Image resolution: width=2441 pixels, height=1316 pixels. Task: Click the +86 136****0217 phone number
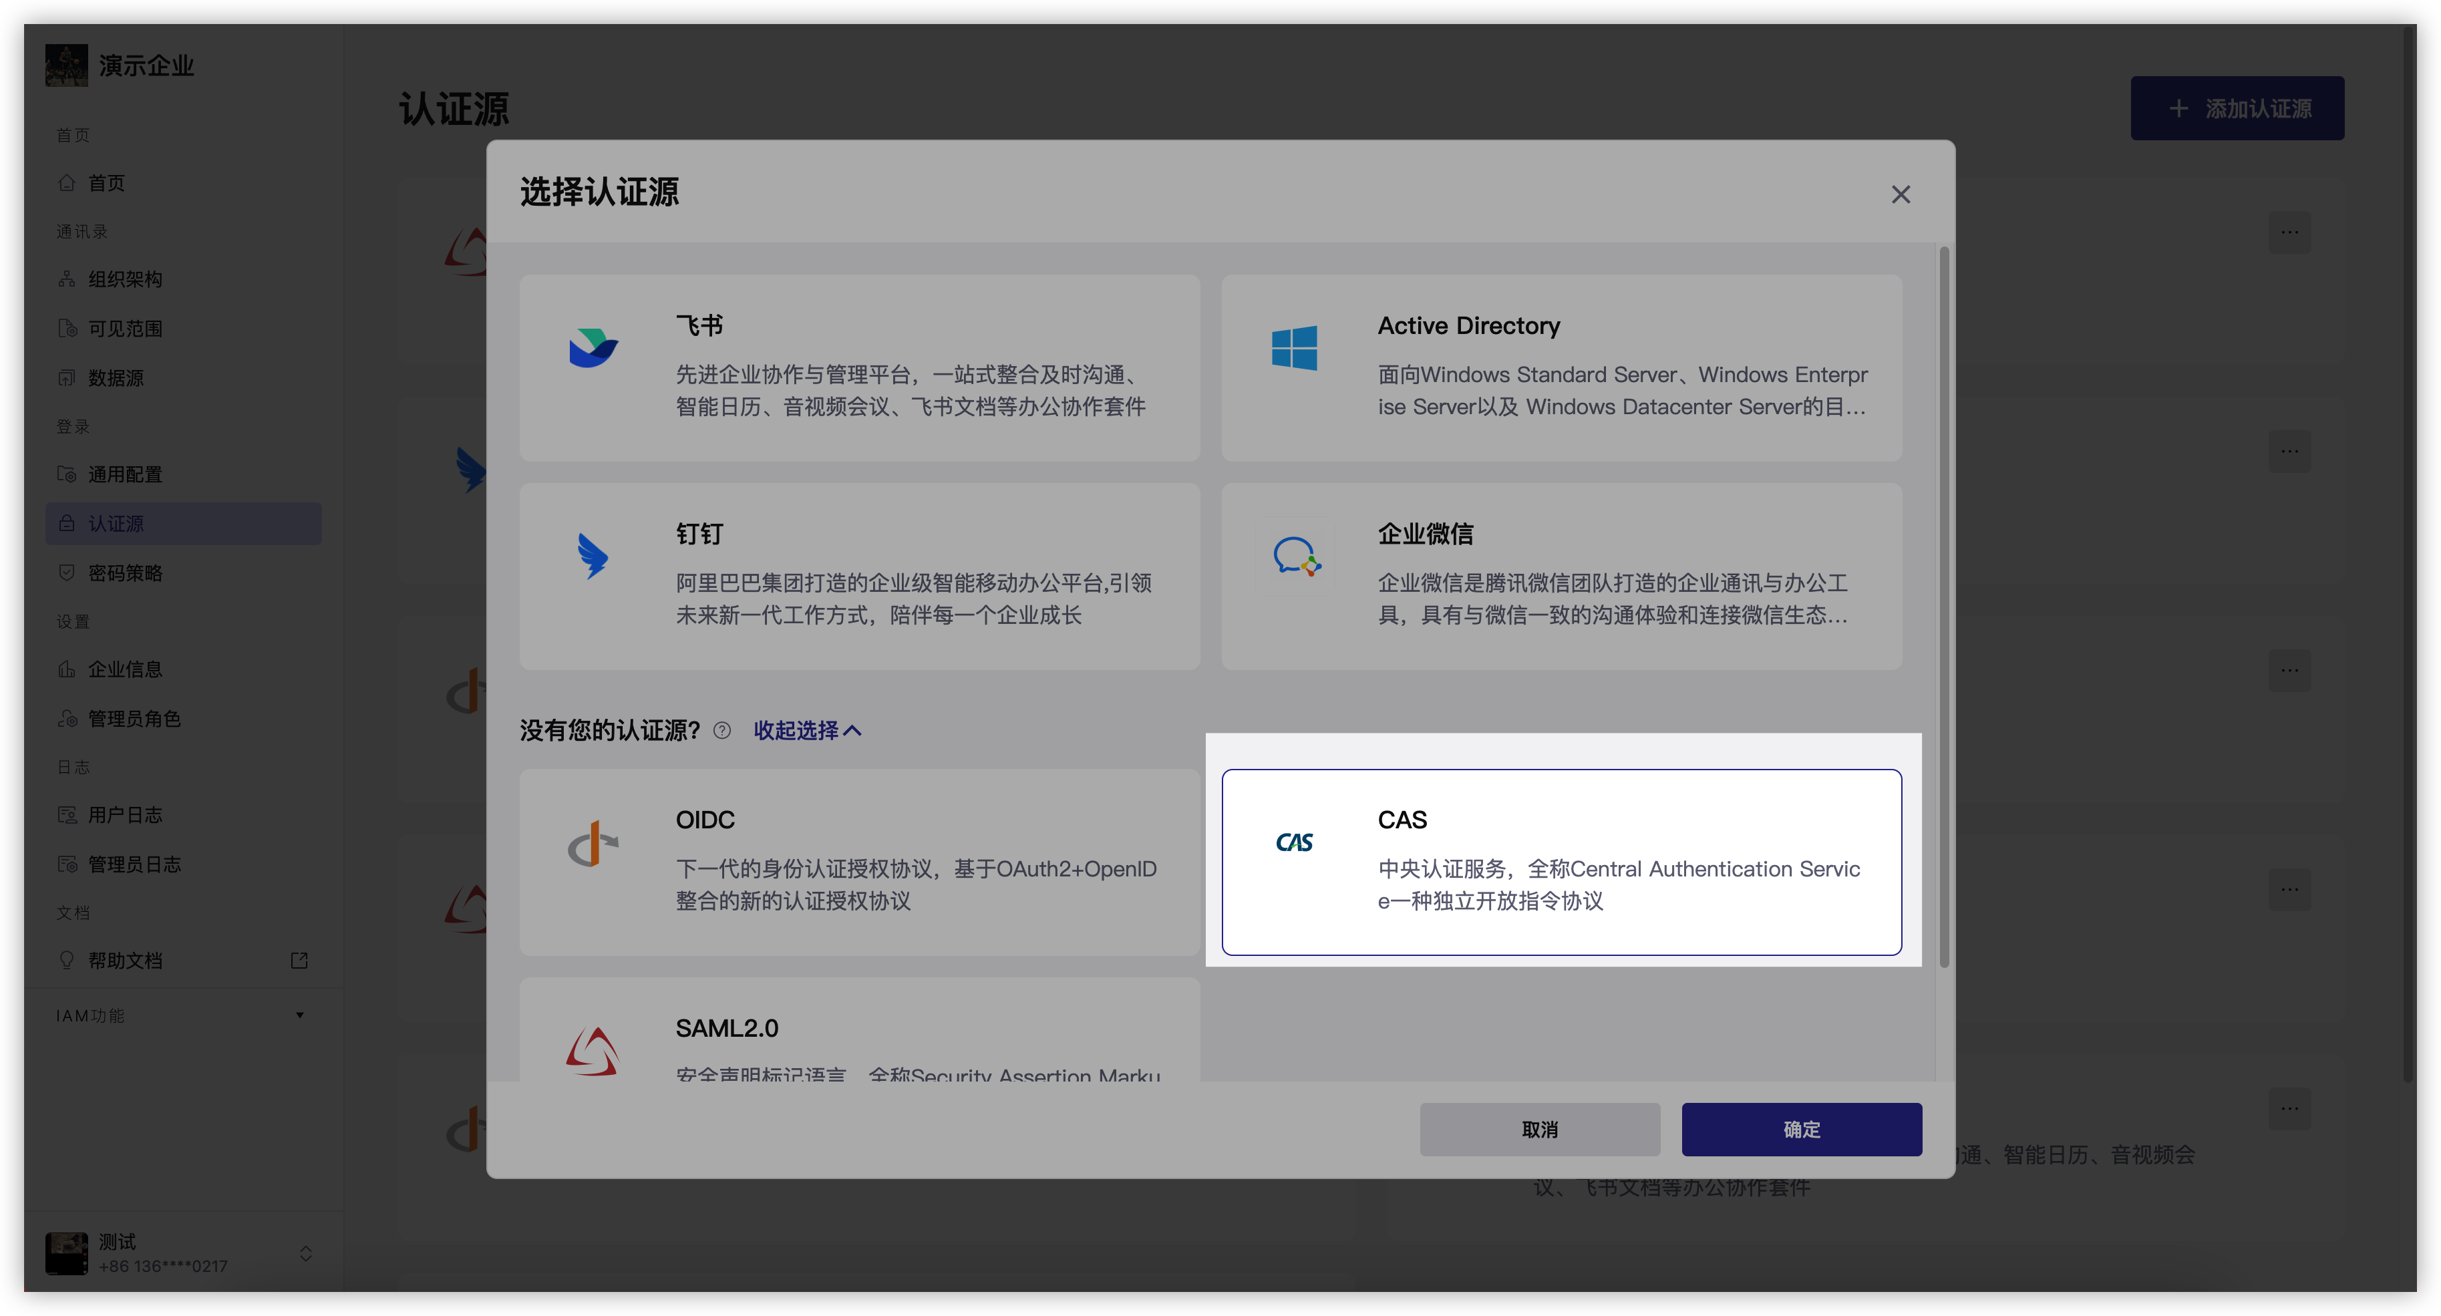[x=163, y=1266]
